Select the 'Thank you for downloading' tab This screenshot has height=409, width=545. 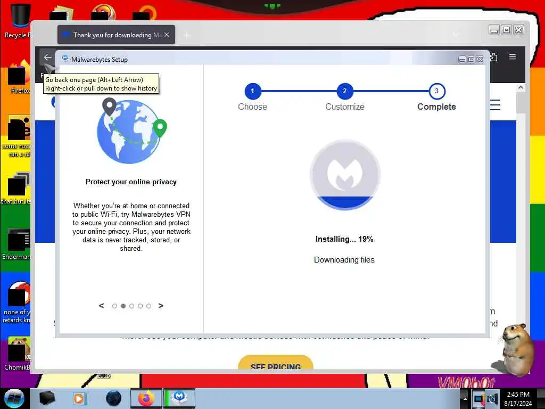click(116, 35)
